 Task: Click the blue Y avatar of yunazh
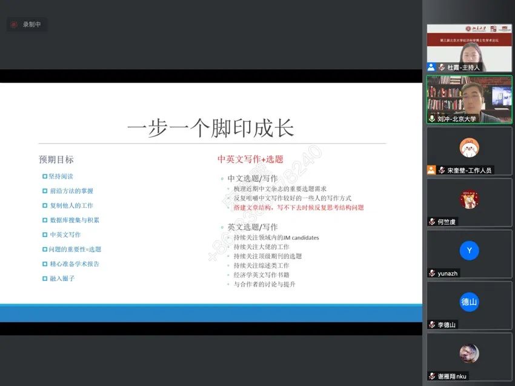click(x=469, y=250)
